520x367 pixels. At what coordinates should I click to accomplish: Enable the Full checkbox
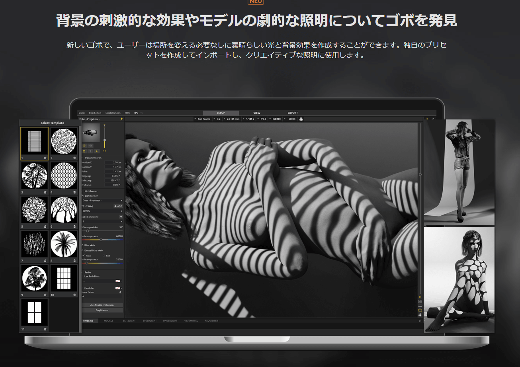[104, 256]
